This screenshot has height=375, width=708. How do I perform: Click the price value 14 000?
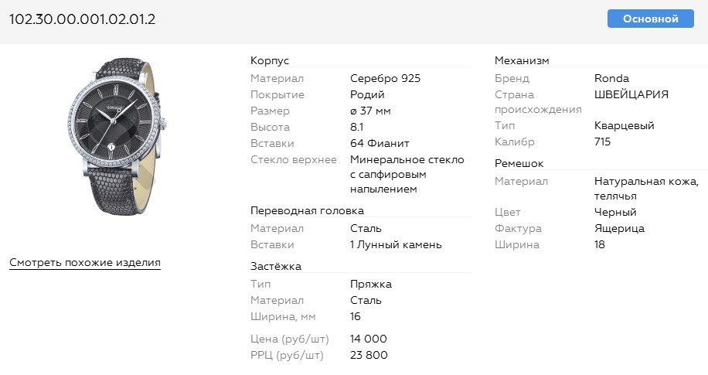368,339
